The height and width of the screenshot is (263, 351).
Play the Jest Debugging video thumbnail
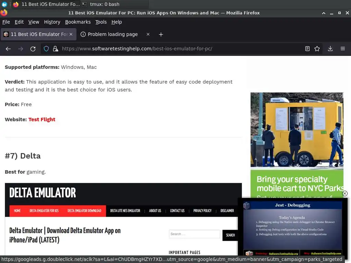click(x=293, y=227)
